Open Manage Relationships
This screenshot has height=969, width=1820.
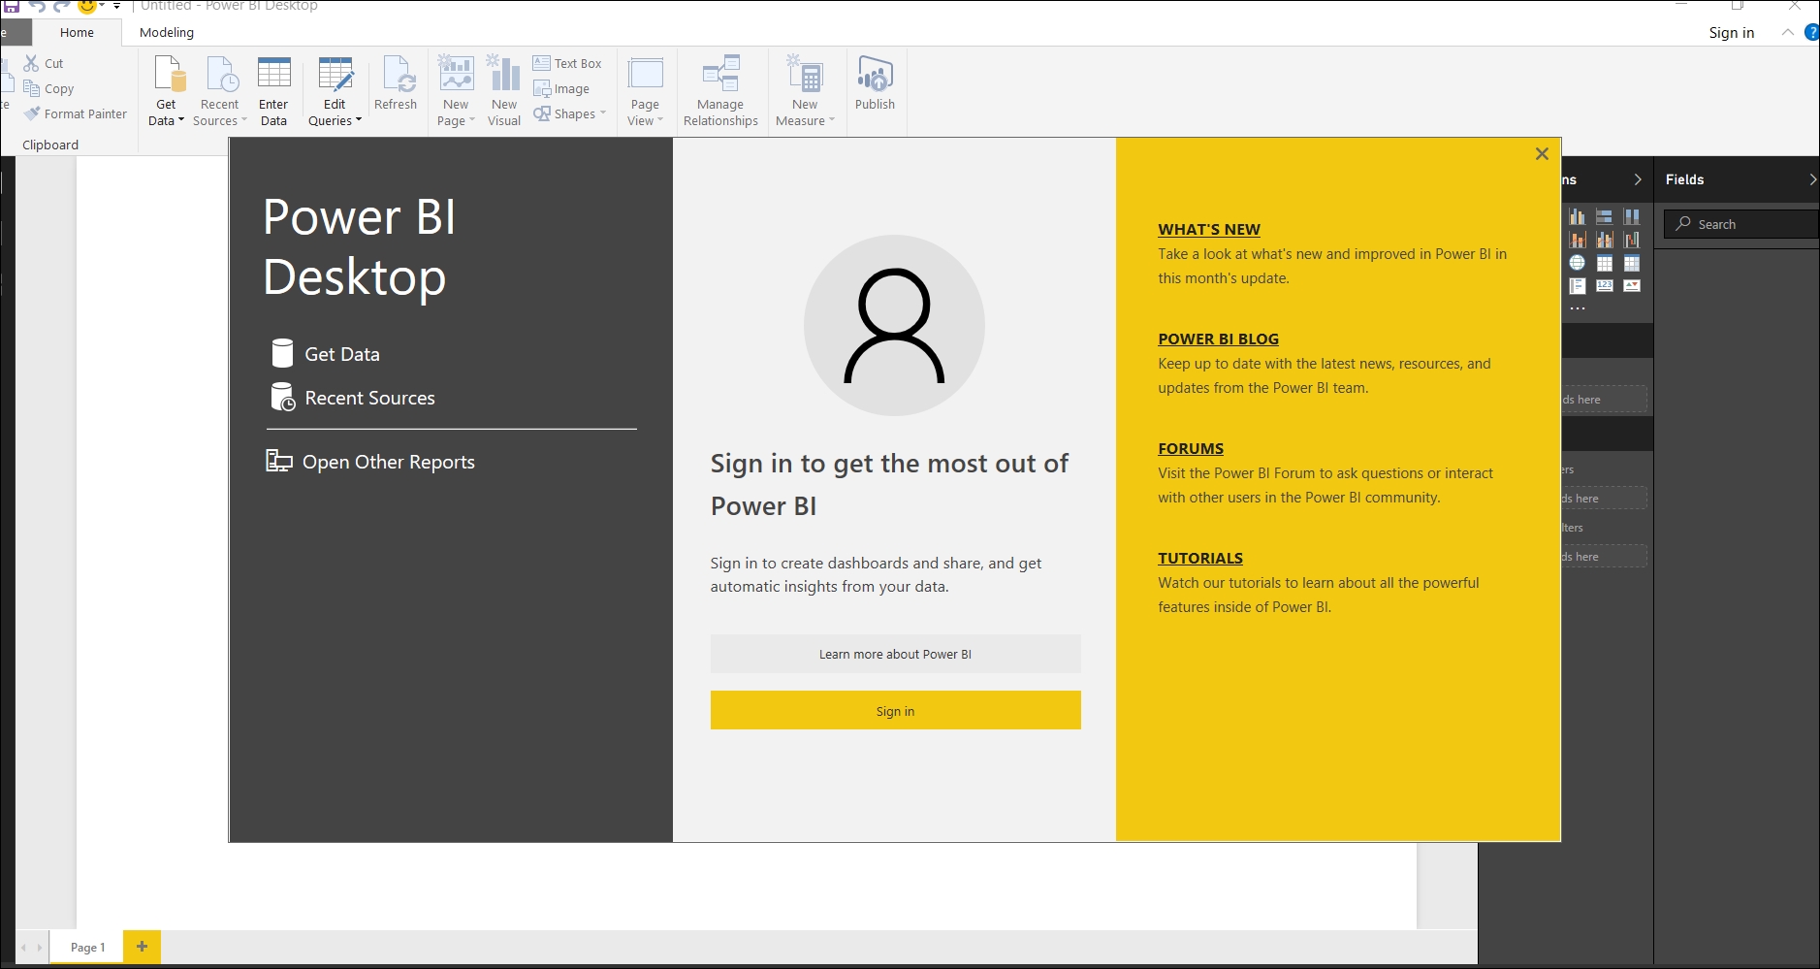pyautogui.click(x=720, y=91)
